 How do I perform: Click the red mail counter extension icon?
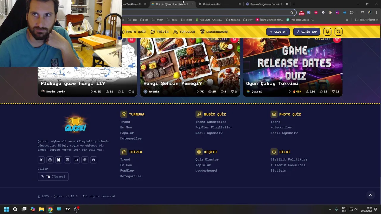(302, 13)
